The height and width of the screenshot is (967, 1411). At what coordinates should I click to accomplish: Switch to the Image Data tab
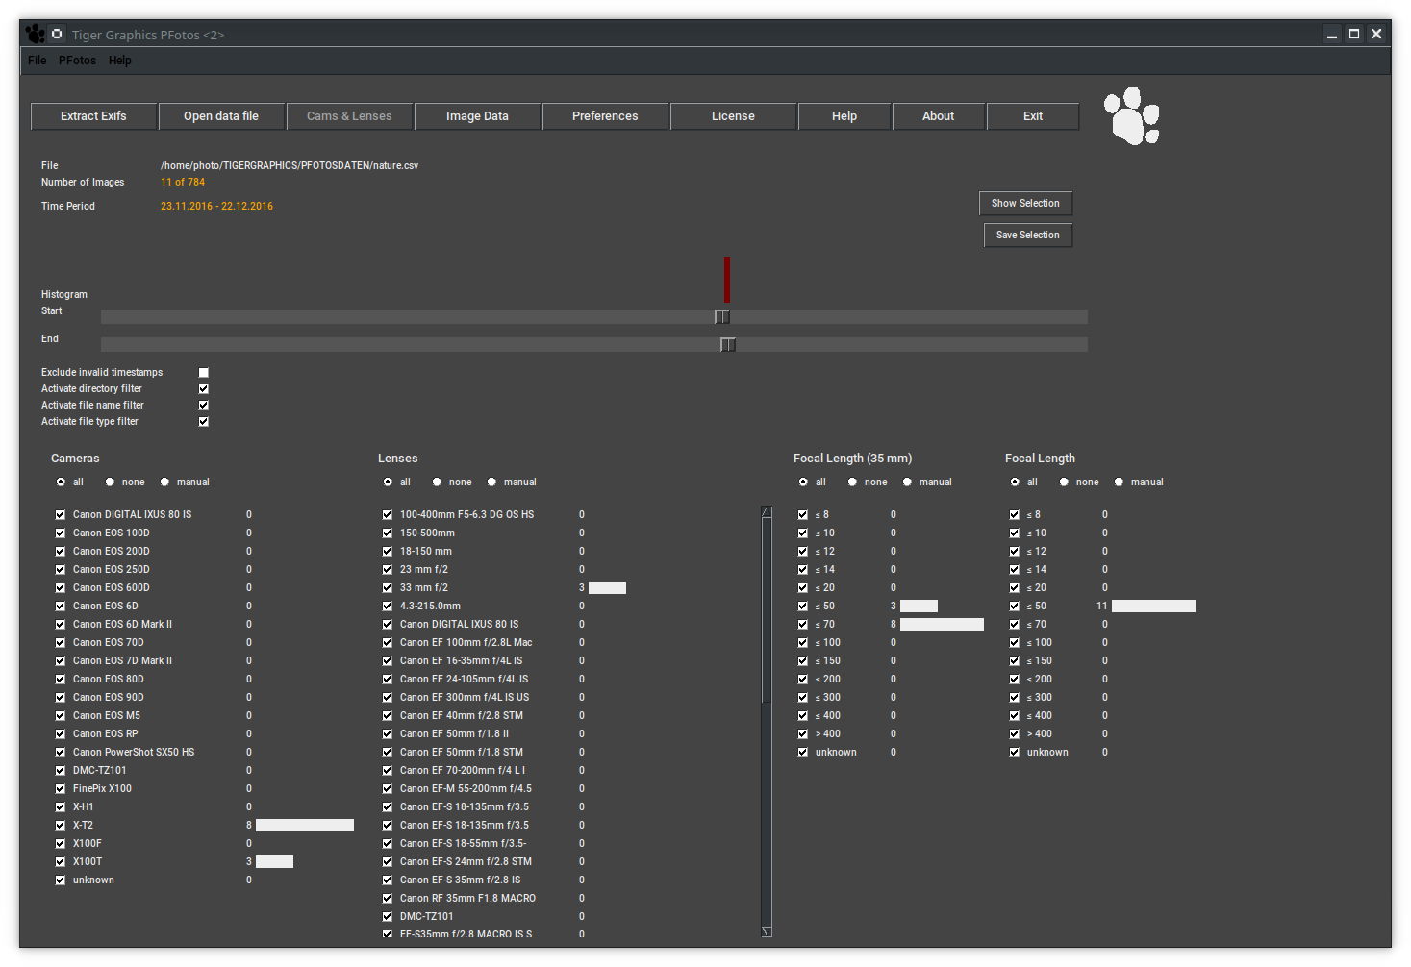[x=477, y=116]
